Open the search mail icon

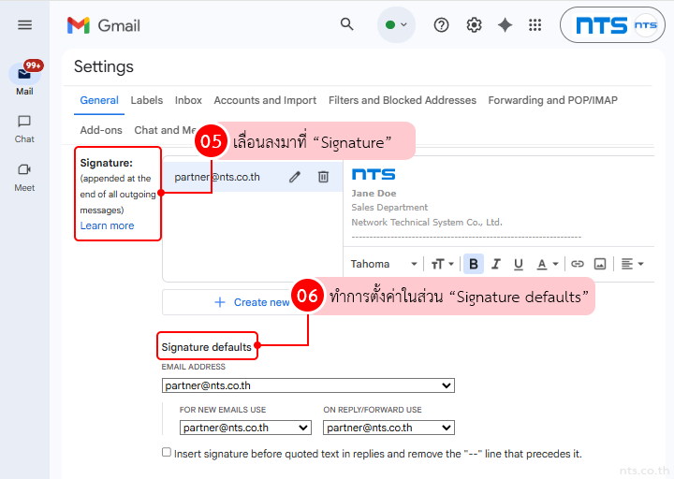point(347,24)
